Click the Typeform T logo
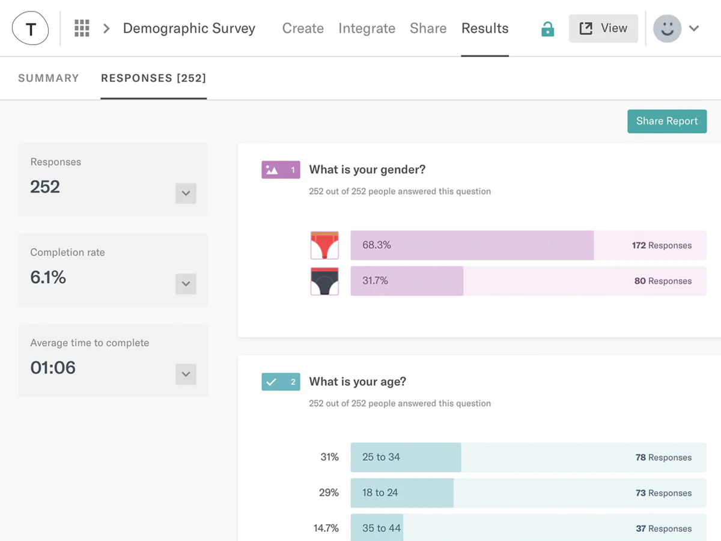The height and width of the screenshot is (541, 721). pyautogui.click(x=31, y=28)
